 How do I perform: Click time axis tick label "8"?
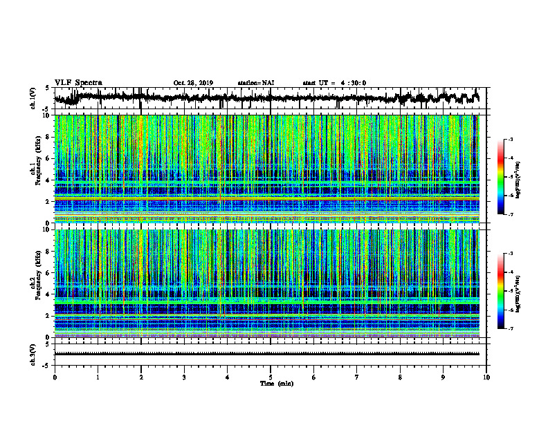[x=400, y=377]
